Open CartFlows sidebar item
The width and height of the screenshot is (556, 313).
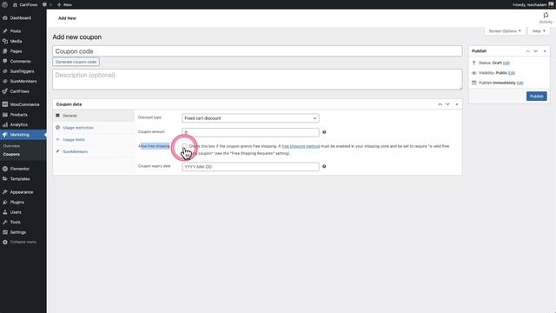click(19, 91)
